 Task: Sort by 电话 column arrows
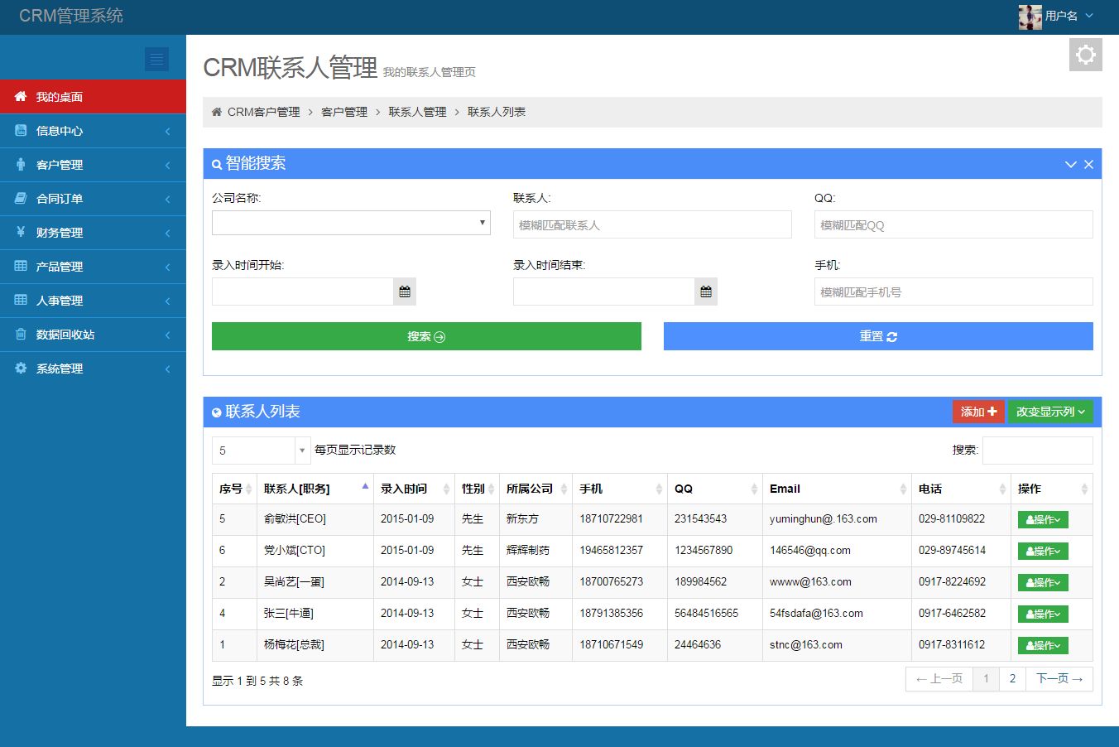1002,489
